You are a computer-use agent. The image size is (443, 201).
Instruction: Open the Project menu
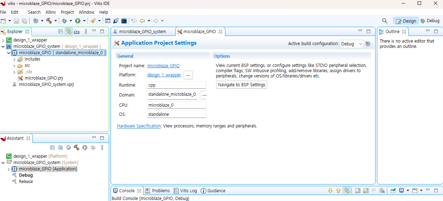pyautogui.click(x=67, y=12)
